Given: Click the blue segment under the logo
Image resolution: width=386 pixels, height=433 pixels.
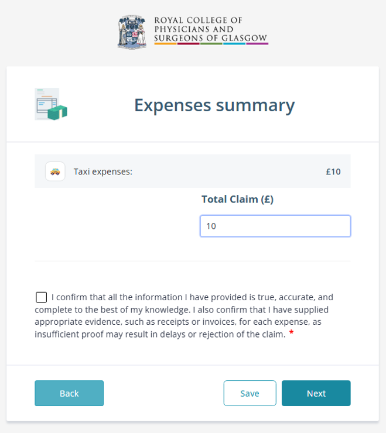Looking at the screenshot, I should pos(234,44).
